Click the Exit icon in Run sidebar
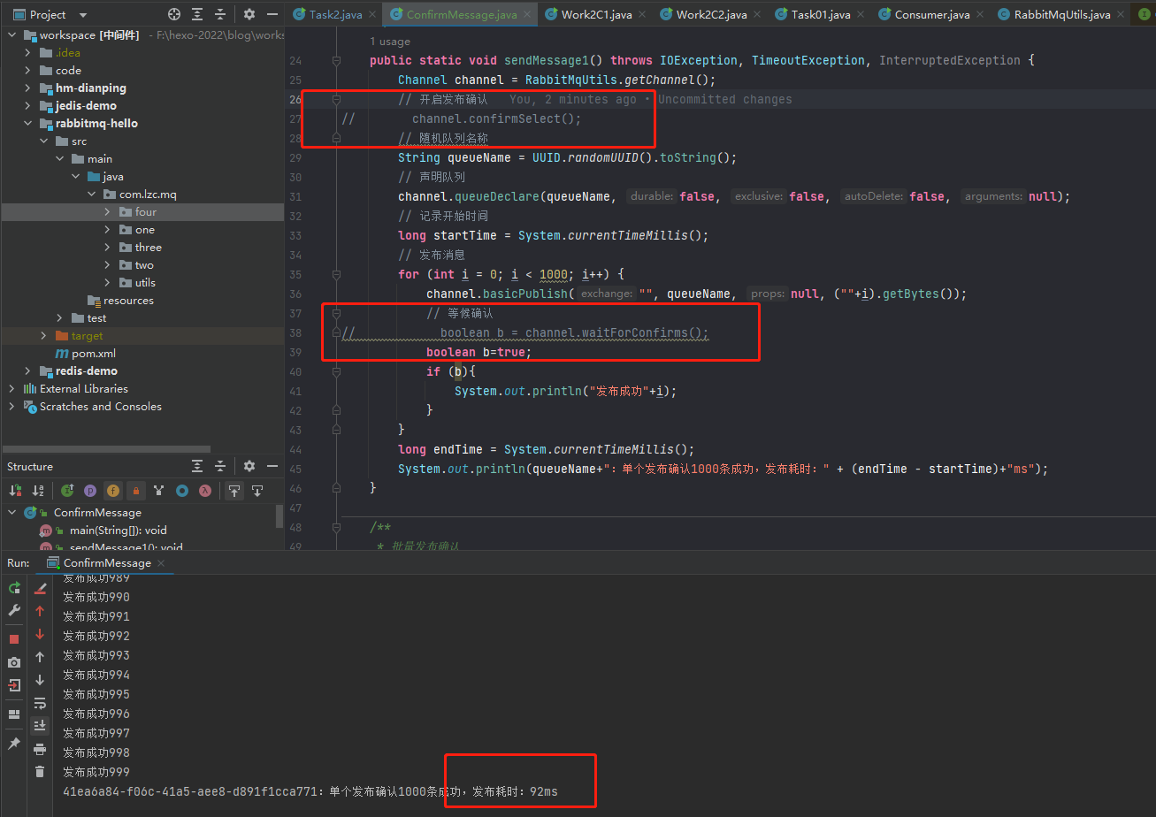 tap(14, 685)
